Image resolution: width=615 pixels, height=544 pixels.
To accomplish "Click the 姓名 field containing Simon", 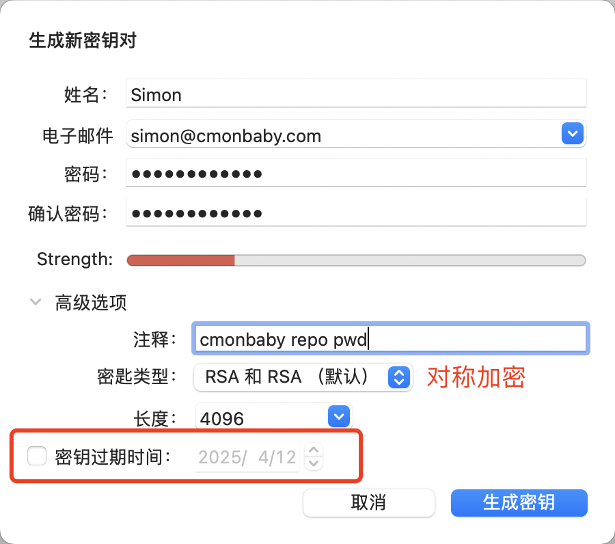I will tap(356, 94).
